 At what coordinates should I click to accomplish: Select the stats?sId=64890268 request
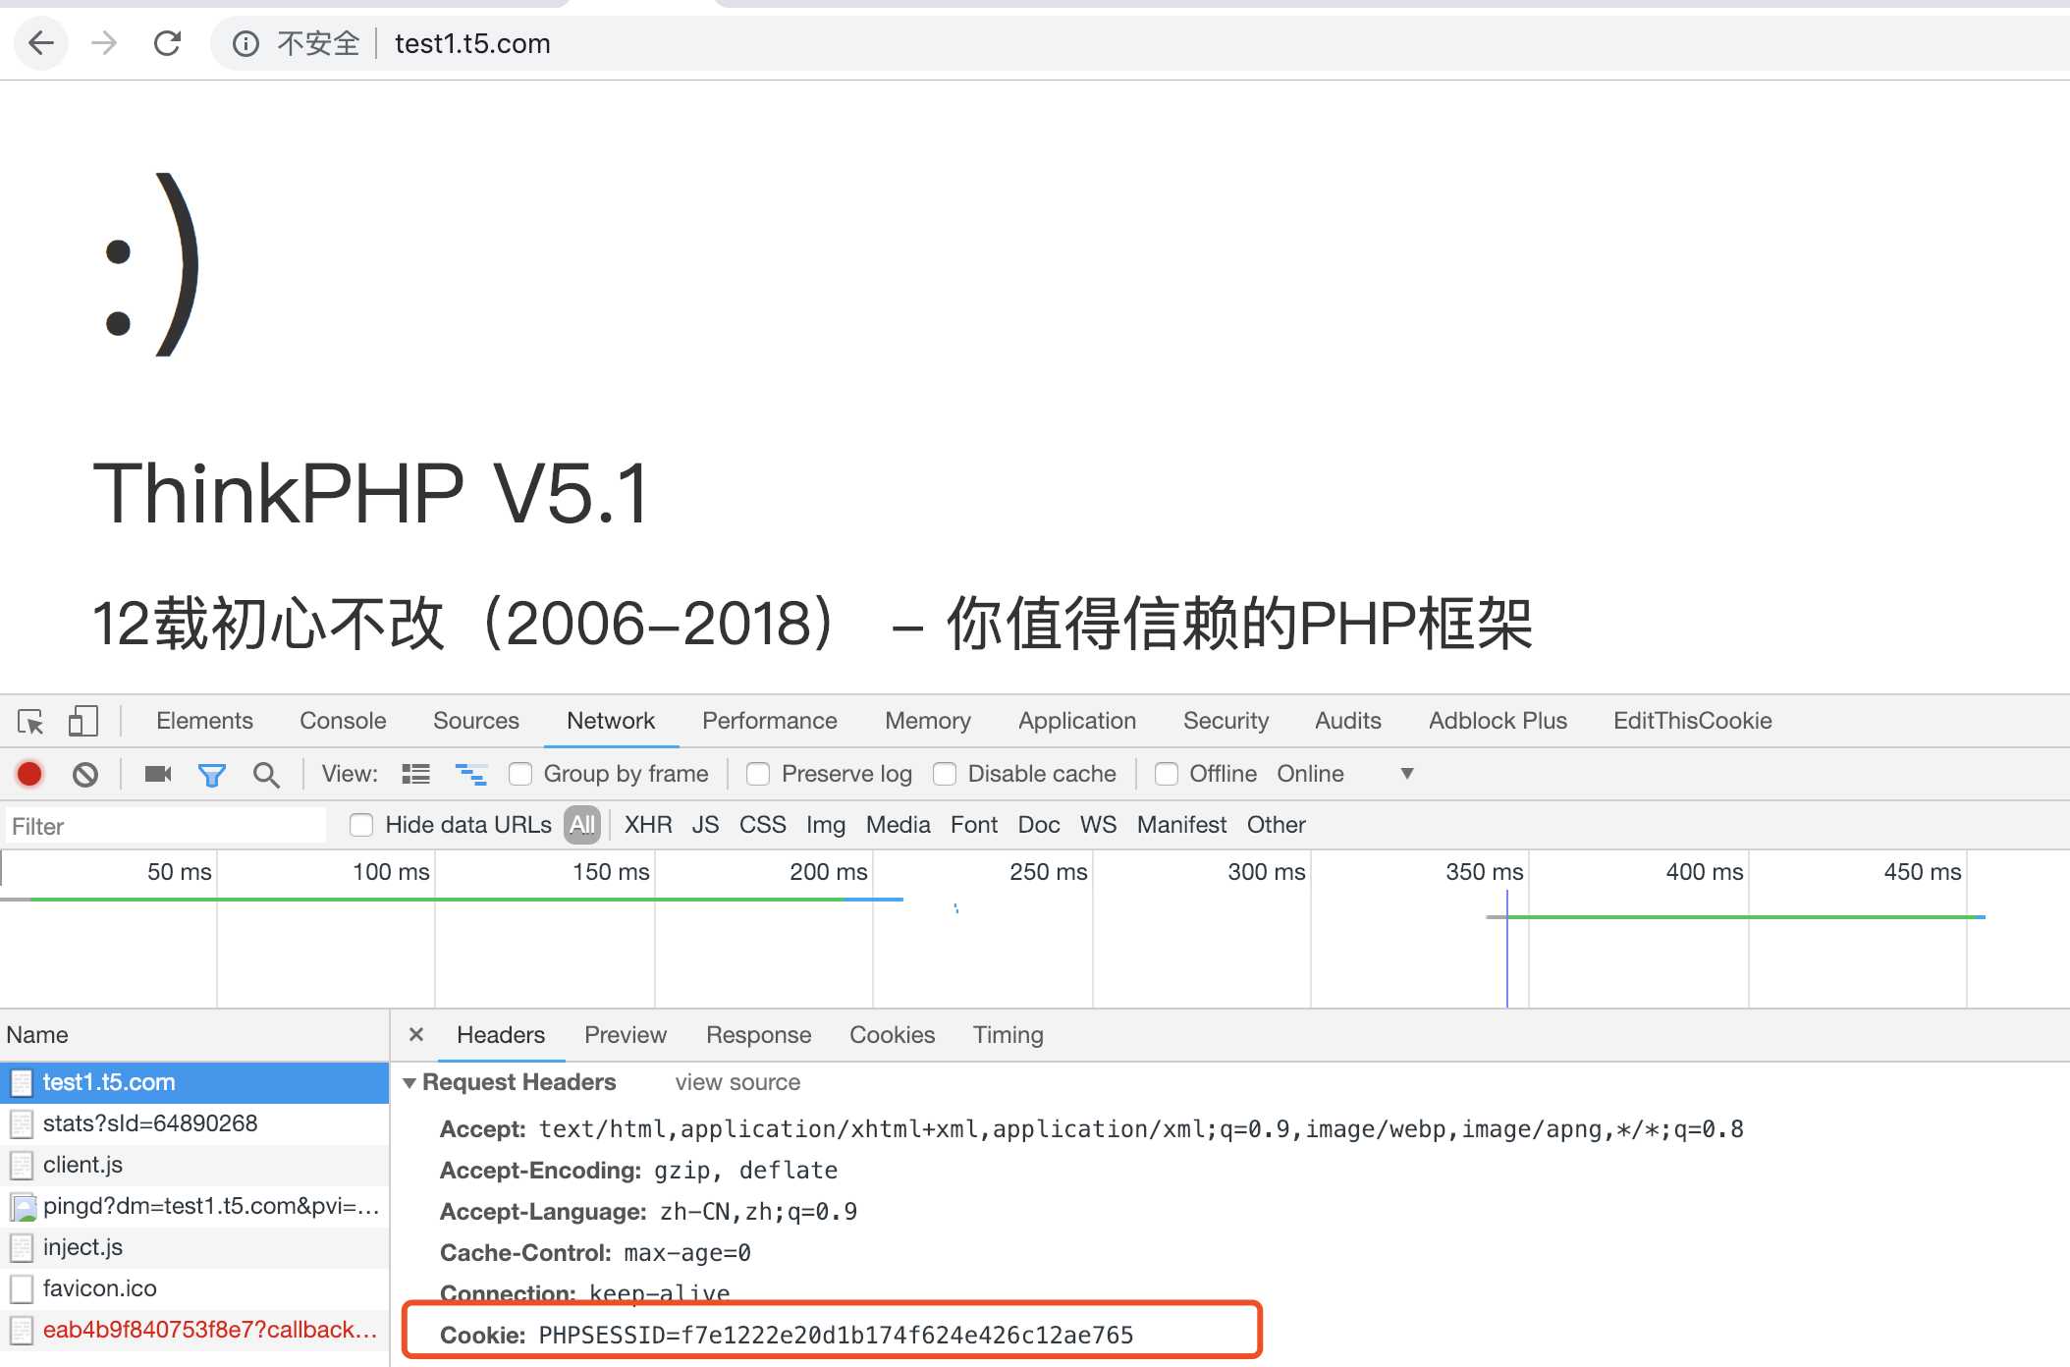[x=194, y=1124]
